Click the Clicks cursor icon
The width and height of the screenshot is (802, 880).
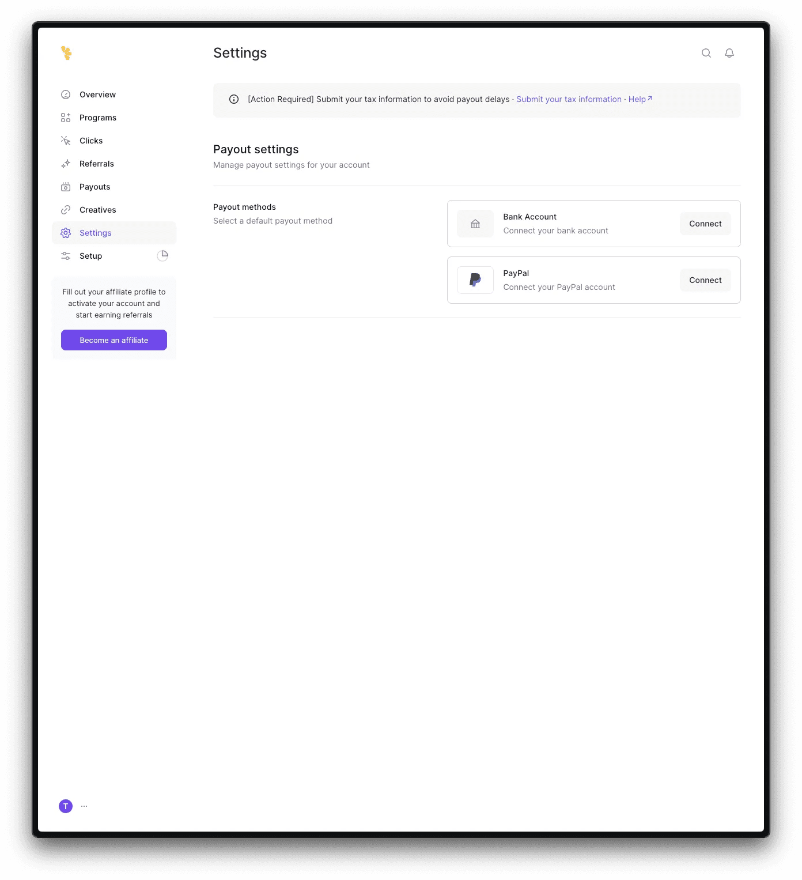click(x=66, y=141)
